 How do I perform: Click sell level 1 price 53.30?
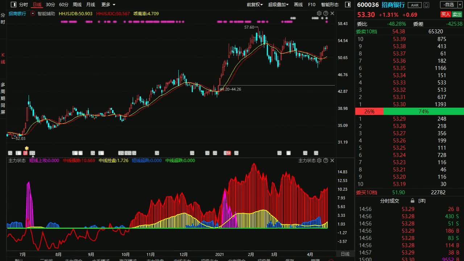click(399, 104)
